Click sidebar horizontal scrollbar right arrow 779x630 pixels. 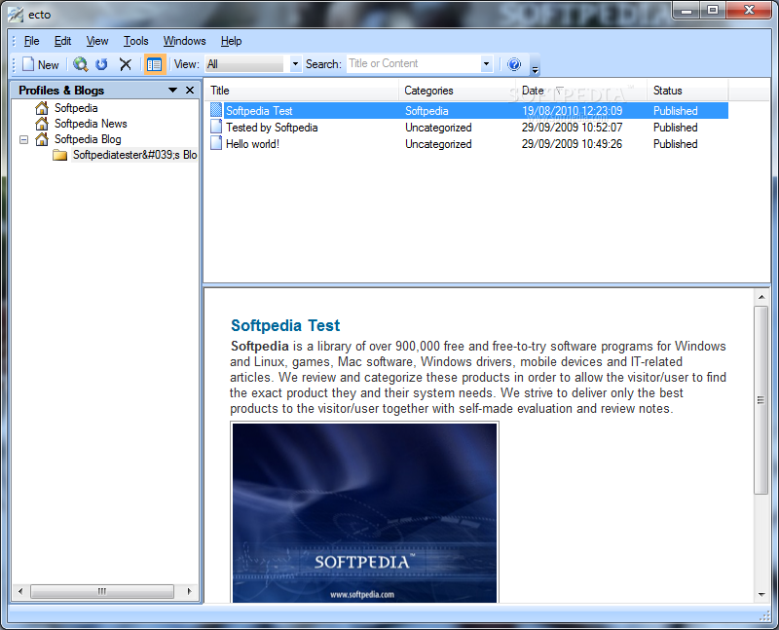click(189, 591)
